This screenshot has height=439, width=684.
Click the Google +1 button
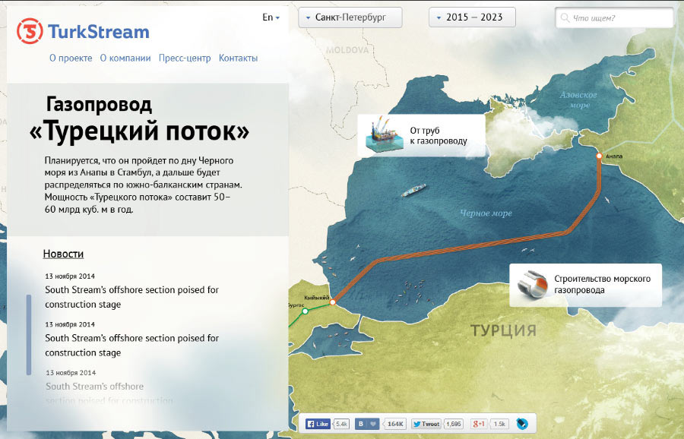pos(480,424)
